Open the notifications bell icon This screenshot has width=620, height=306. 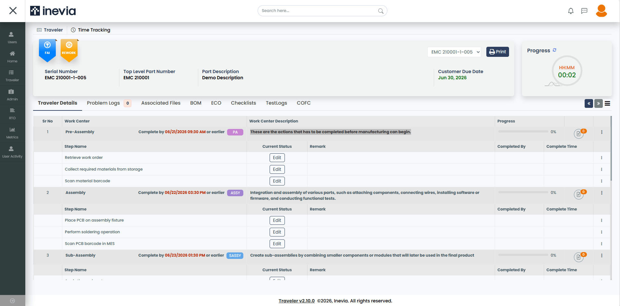coord(571,11)
